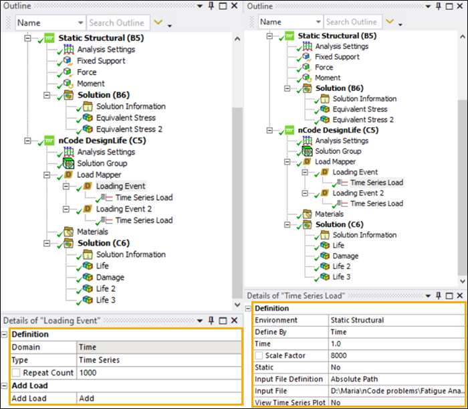Select Equivalent Stress 2 in the right outline
This screenshot has height=409, width=468.
[x=364, y=120]
